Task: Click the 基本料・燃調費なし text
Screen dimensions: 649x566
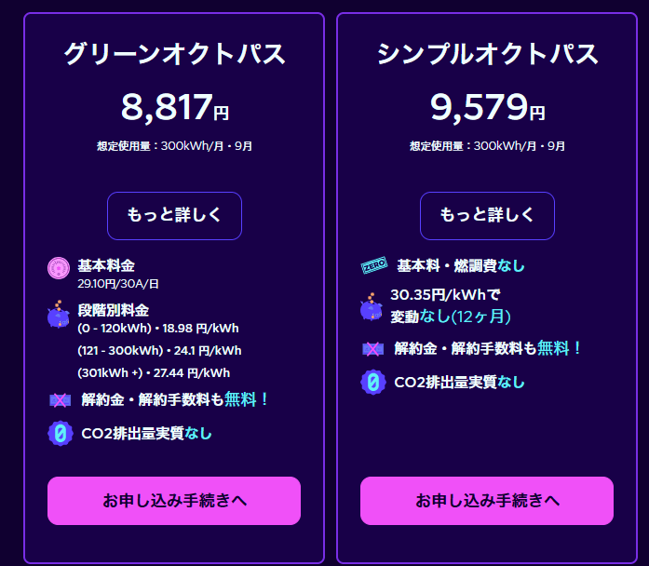Action: [x=461, y=266]
